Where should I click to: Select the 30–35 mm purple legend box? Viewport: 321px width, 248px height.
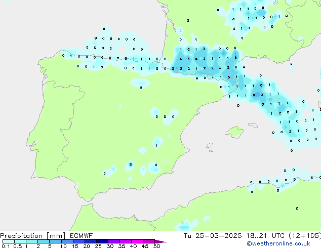point(113,241)
